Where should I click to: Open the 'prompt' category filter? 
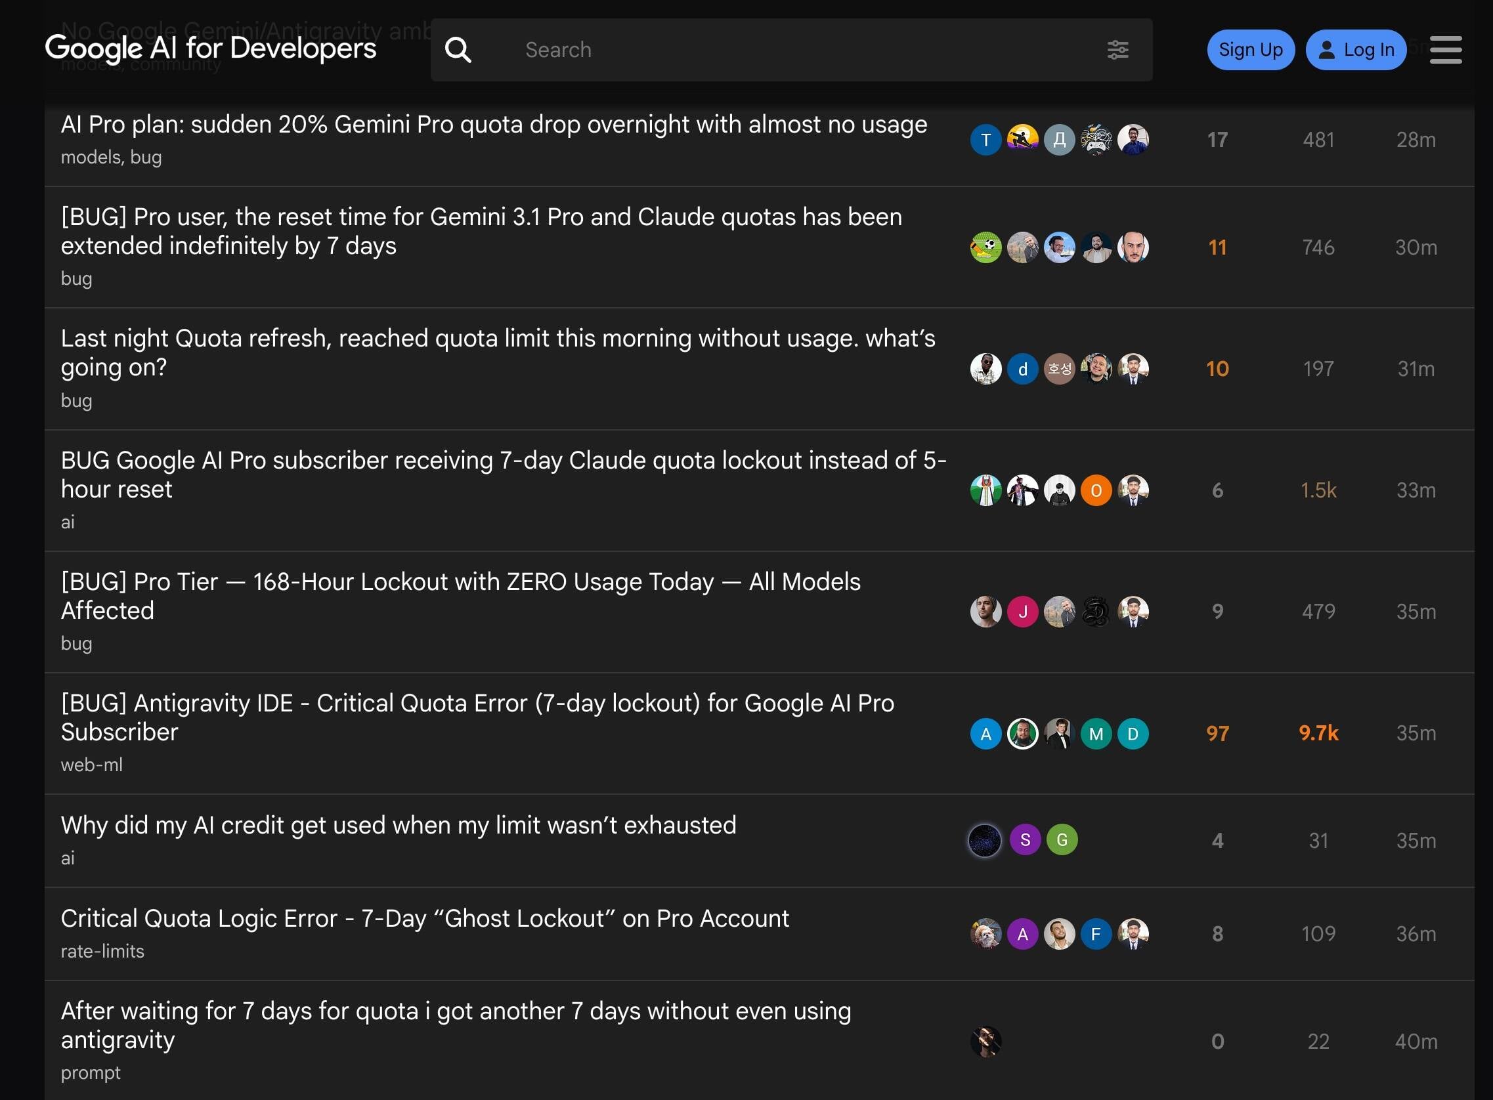[91, 1072]
